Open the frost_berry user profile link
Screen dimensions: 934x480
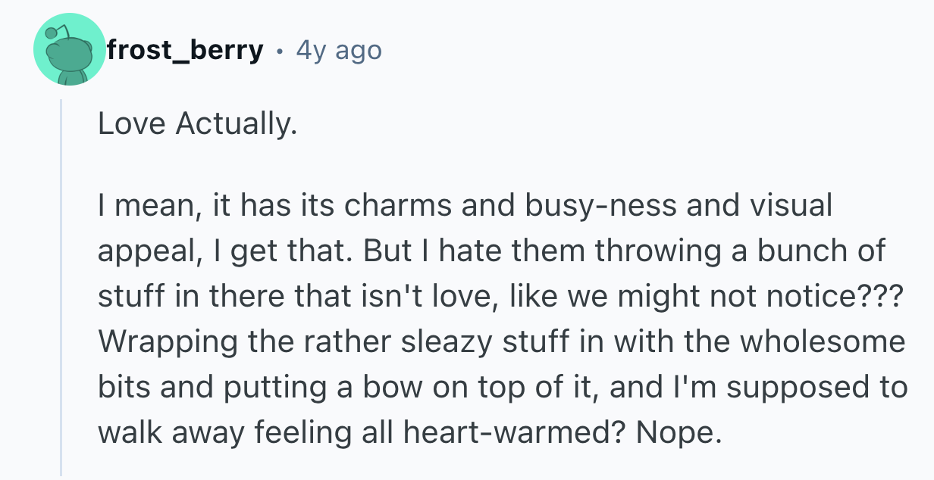click(184, 51)
